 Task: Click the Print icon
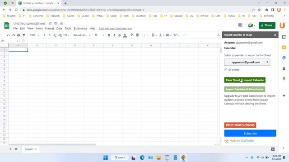(x=19, y=35)
